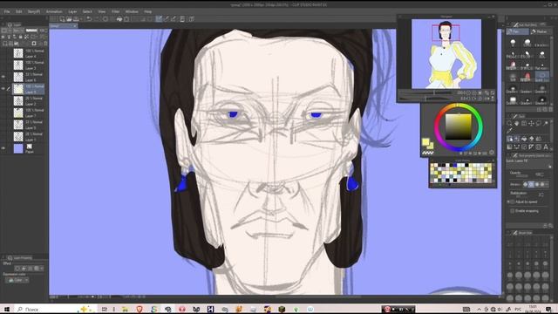The width and height of the screenshot is (558, 314).
Task: Open the taskbar clock and date
Action: 533,309
